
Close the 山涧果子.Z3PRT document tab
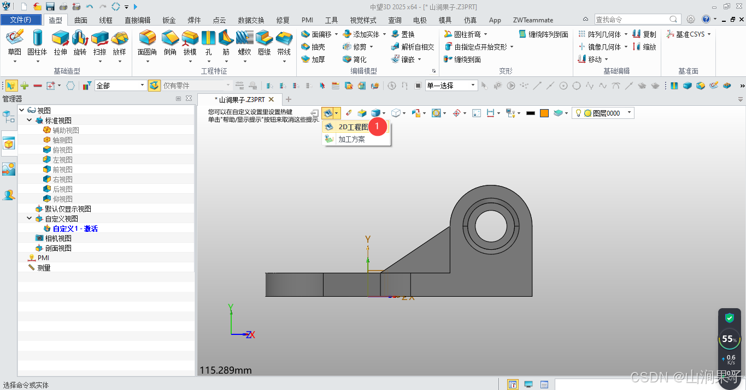pyautogui.click(x=271, y=99)
